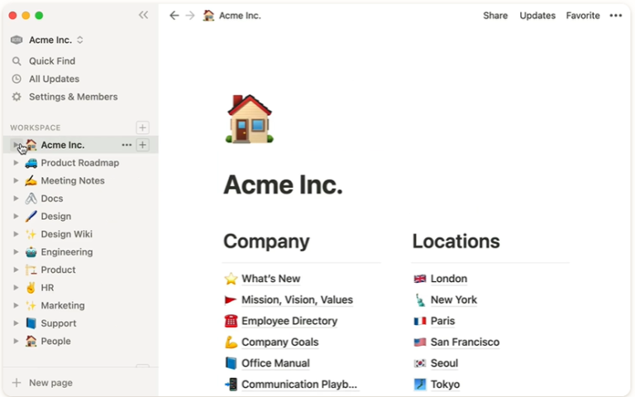Open the Acme Inc. workspace switcher

coord(55,40)
